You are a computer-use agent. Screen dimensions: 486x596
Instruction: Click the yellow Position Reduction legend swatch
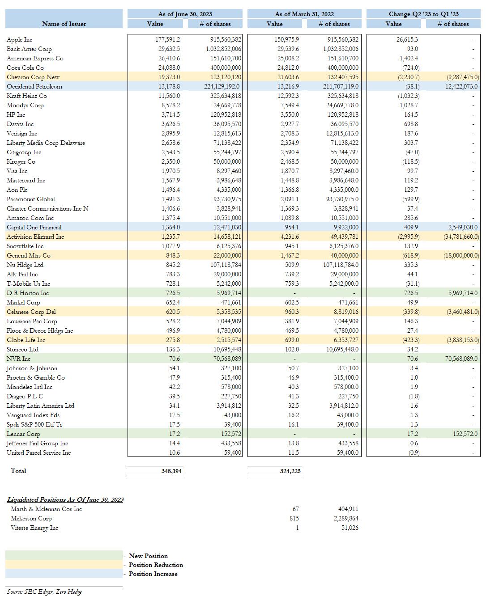64,565
